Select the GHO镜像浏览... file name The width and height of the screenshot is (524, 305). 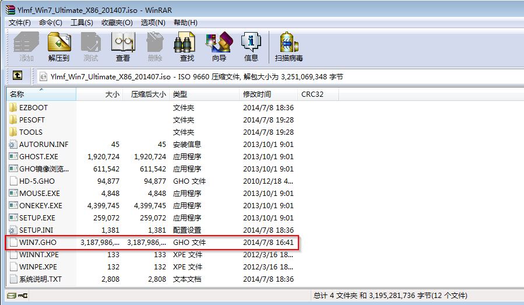[x=44, y=169]
